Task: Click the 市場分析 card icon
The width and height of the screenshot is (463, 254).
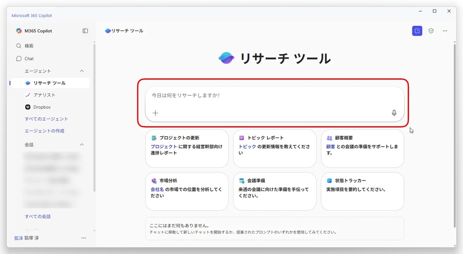Action: (154, 180)
